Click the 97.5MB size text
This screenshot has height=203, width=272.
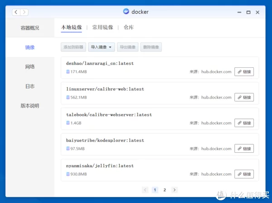(x=78, y=148)
